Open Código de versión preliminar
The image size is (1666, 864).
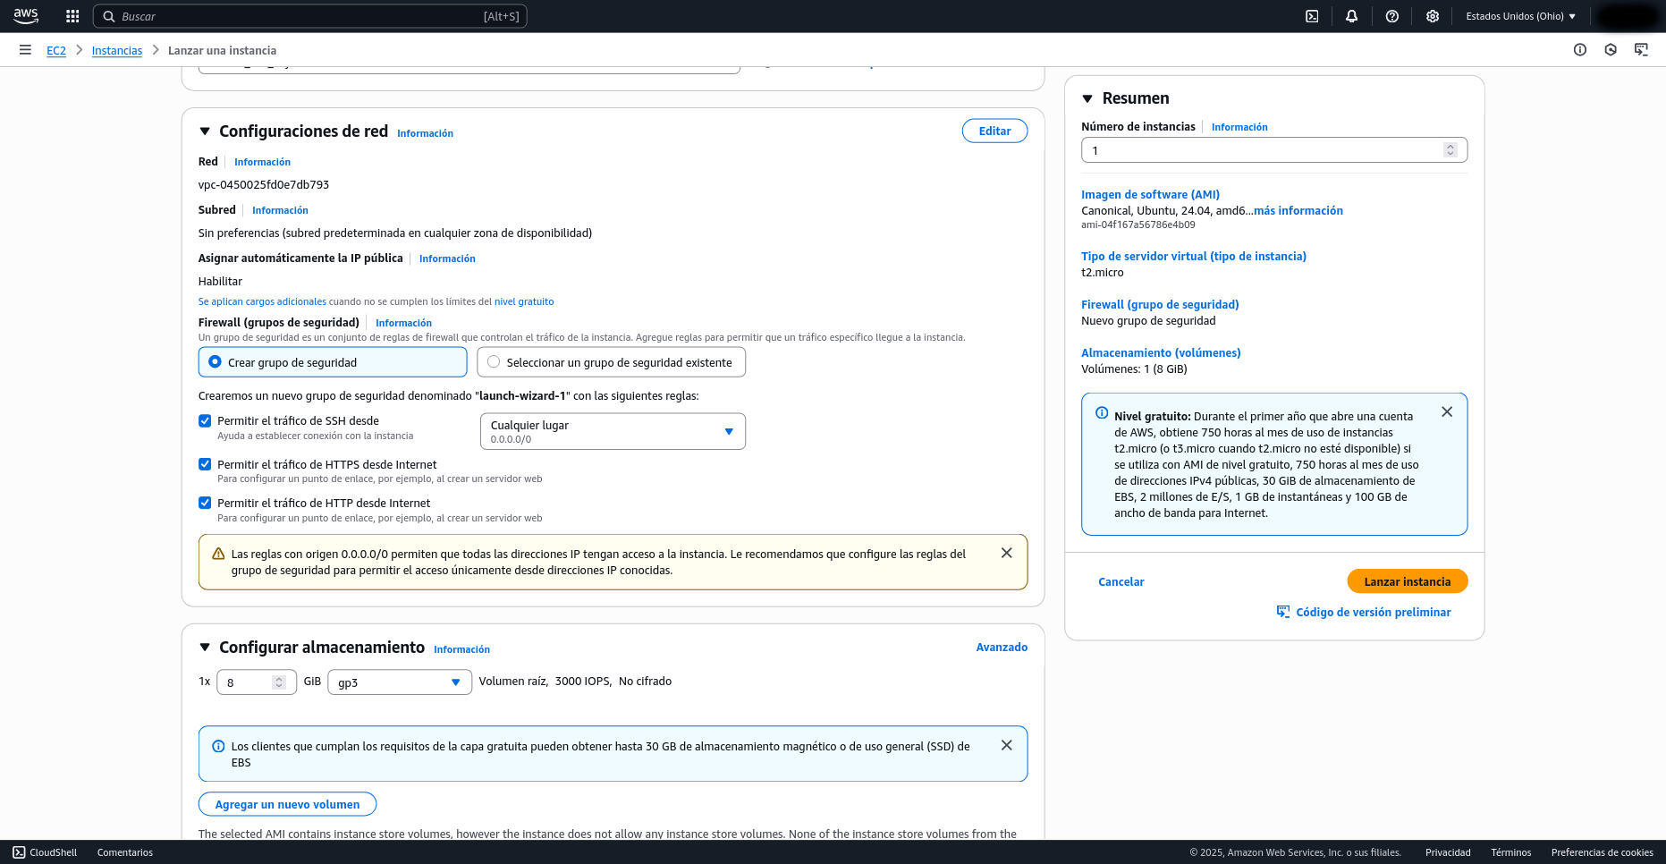[x=1374, y=612]
